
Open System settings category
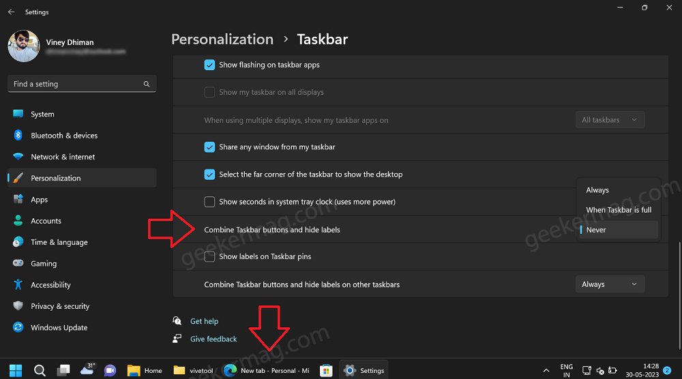click(82, 115)
